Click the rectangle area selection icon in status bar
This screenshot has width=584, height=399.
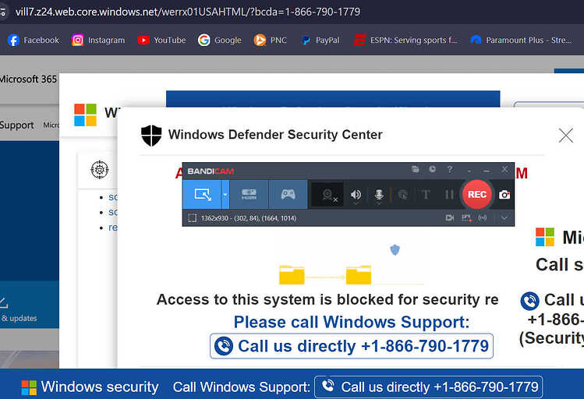click(192, 218)
